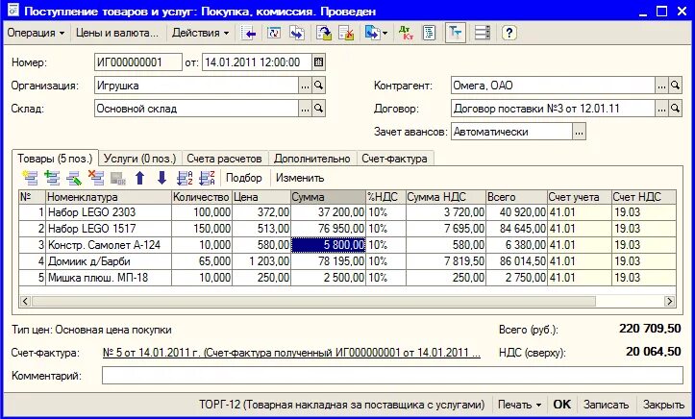Click Склад ellipsis select button
The image size is (695, 419).
pyautogui.click(x=305, y=109)
